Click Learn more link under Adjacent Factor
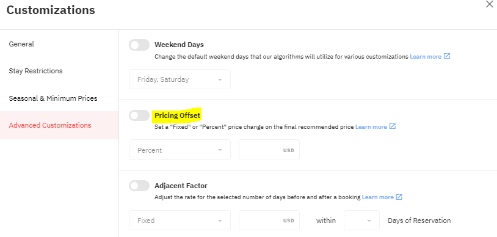Image resolution: width=497 pixels, height=237 pixels. click(x=377, y=197)
